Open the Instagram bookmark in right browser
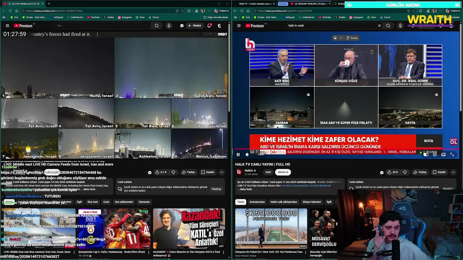 (x=356, y=17)
